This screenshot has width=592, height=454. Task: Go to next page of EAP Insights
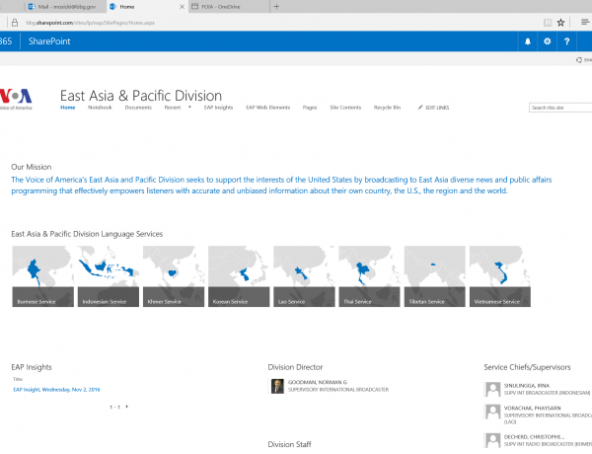tap(127, 407)
